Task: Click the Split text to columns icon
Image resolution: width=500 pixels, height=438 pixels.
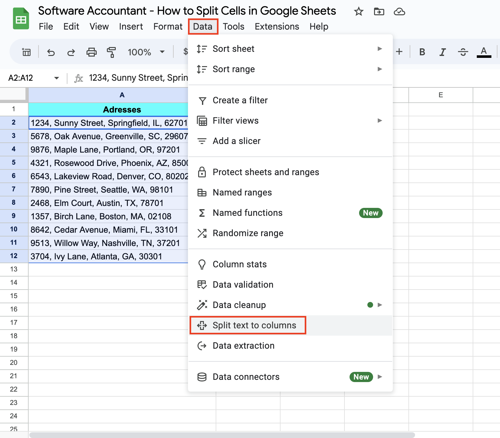Action: (x=202, y=325)
